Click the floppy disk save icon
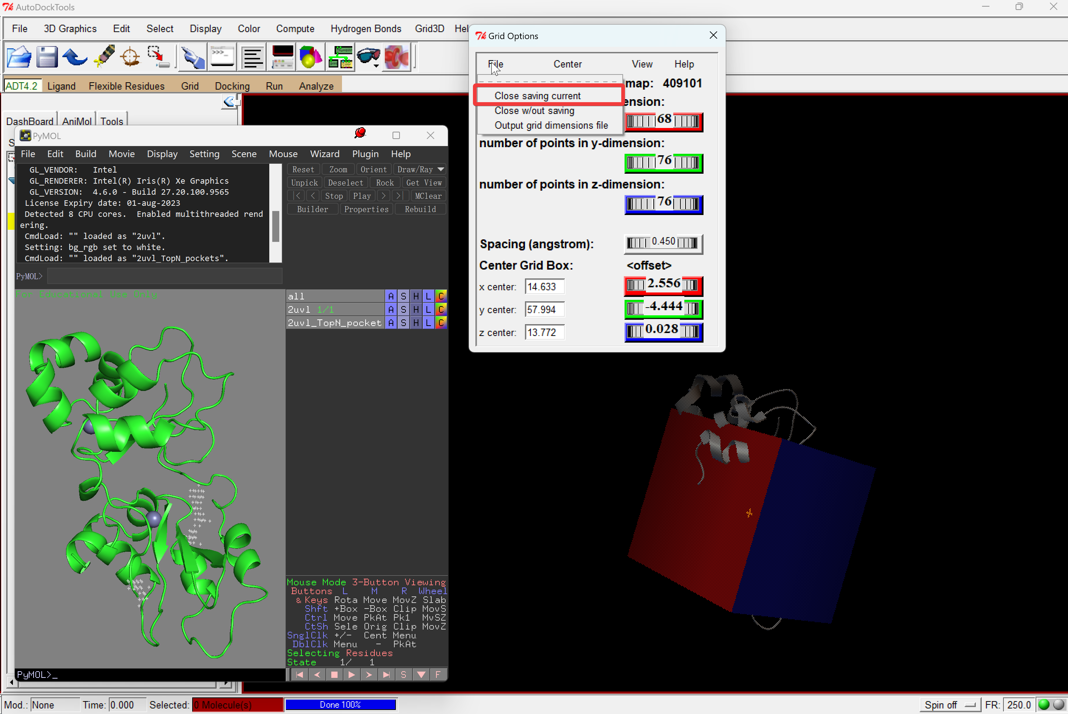The width and height of the screenshot is (1068, 714). tap(46, 58)
